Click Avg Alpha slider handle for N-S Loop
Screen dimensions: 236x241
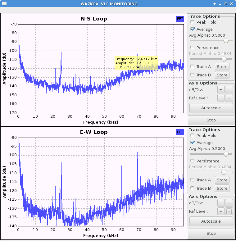tap(226, 41)
